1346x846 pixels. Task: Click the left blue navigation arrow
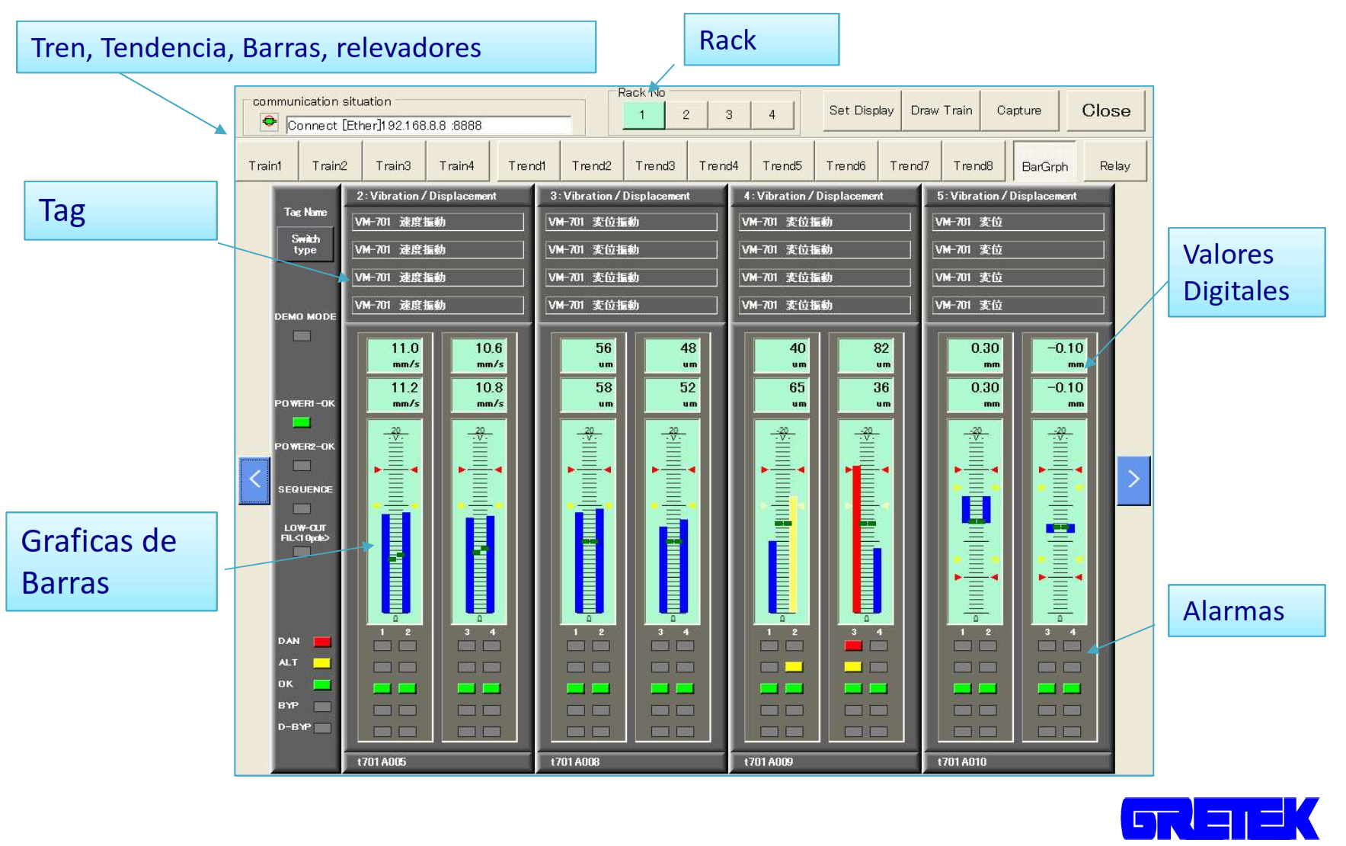[254, 480]
